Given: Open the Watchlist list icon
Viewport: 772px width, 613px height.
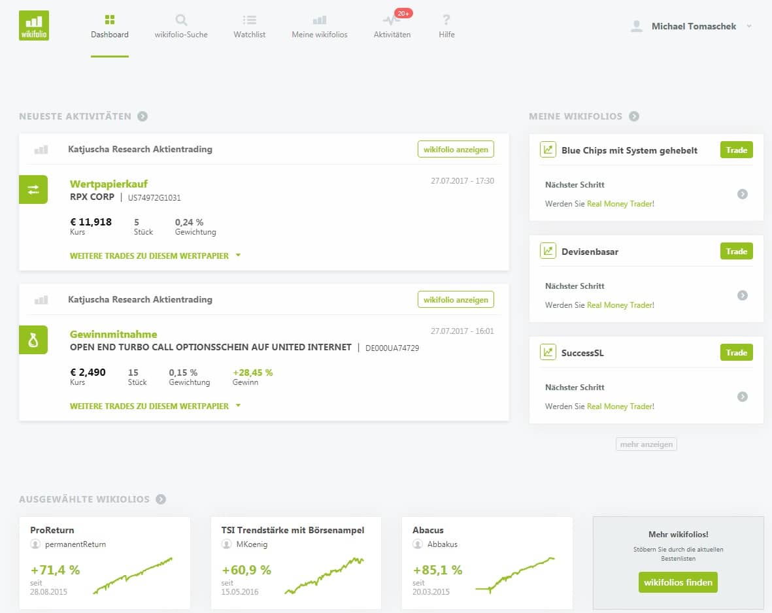Looking at the screenshot, I should click(249, 20).
